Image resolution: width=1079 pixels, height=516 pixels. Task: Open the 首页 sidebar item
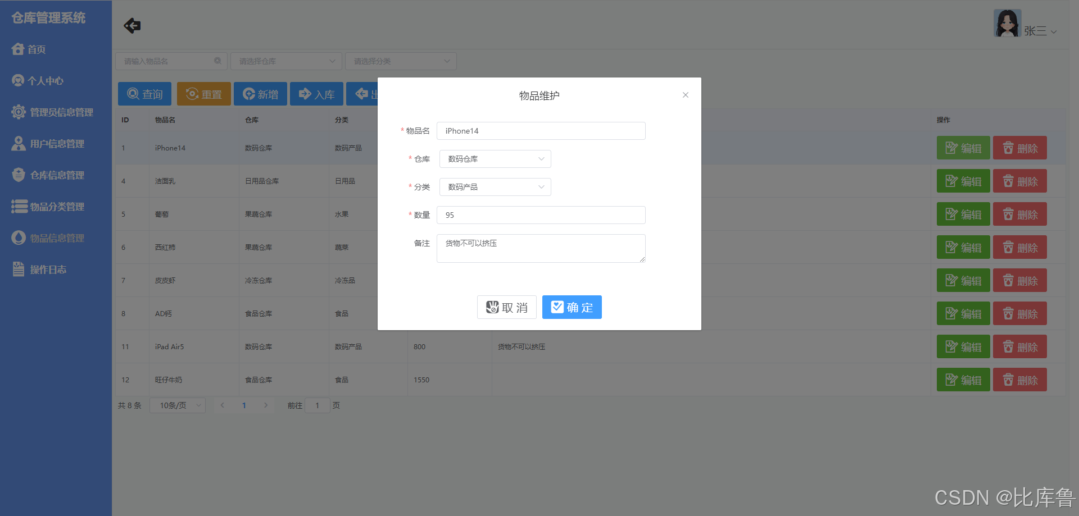tap(37, 49)
